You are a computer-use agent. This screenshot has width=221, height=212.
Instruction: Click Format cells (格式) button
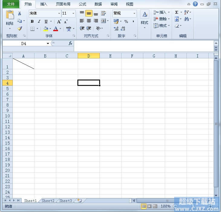[161, 26]
